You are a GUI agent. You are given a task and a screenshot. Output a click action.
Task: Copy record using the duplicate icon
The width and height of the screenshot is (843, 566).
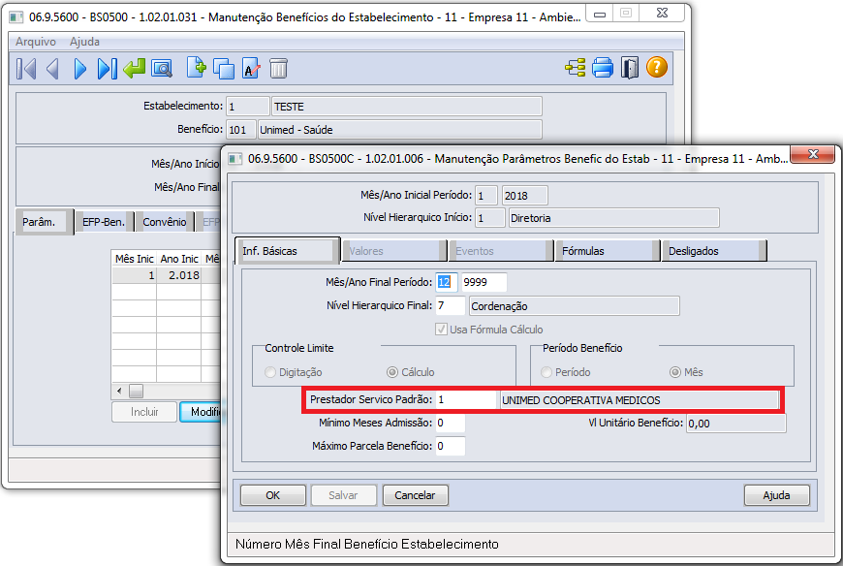[x=224, y=69]
